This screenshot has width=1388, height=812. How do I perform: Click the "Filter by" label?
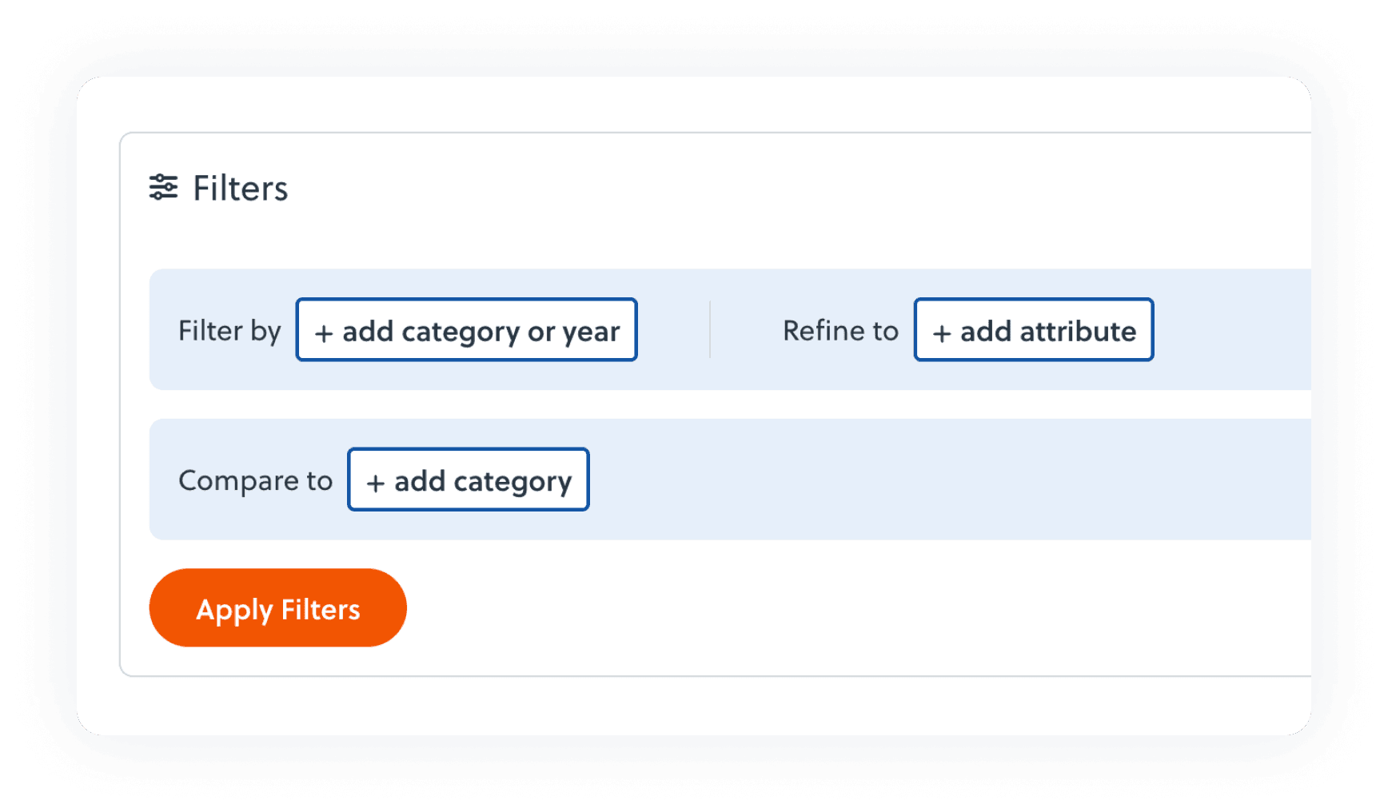[x=229, y=331]
